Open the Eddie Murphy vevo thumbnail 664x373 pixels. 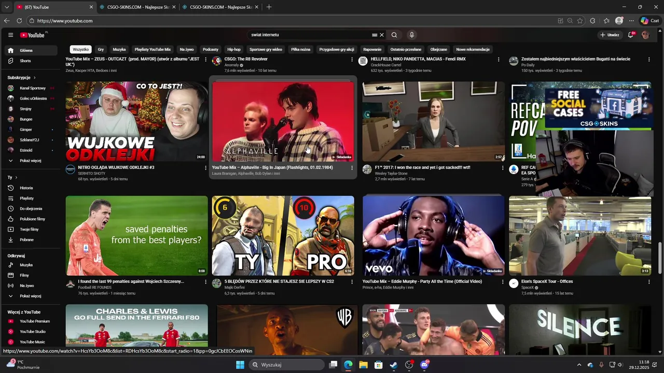point(434,236)
